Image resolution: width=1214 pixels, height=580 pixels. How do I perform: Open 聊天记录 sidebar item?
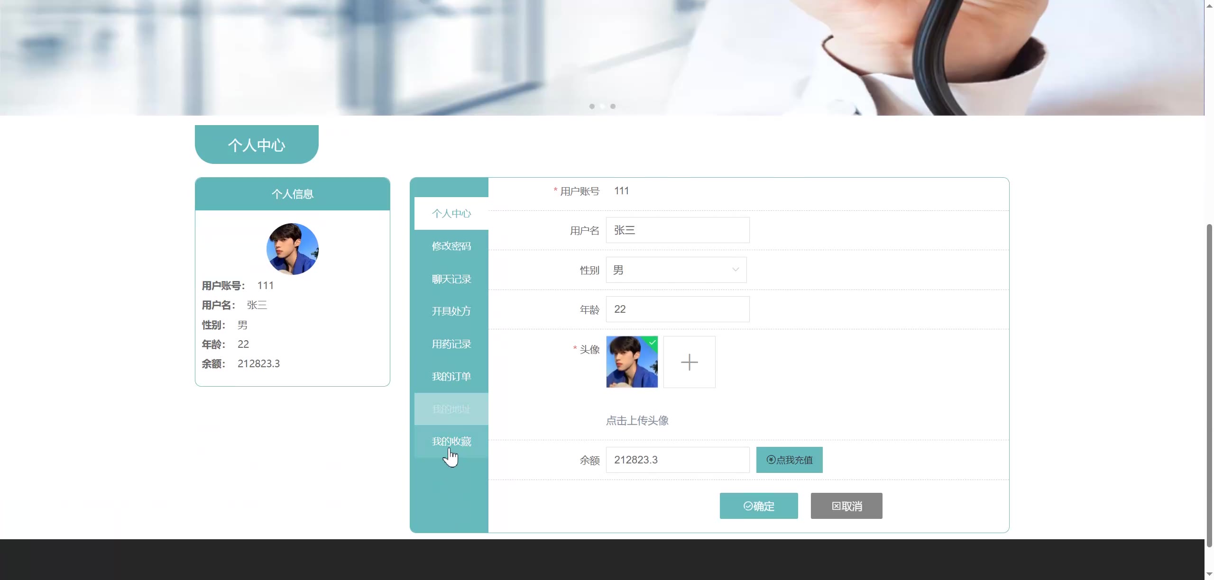(451, 279)
